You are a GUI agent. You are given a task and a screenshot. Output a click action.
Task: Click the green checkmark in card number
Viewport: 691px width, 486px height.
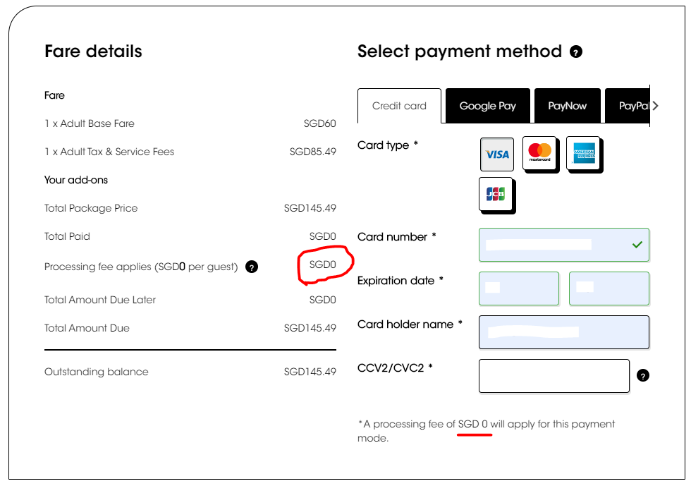[x=637, y=245]
